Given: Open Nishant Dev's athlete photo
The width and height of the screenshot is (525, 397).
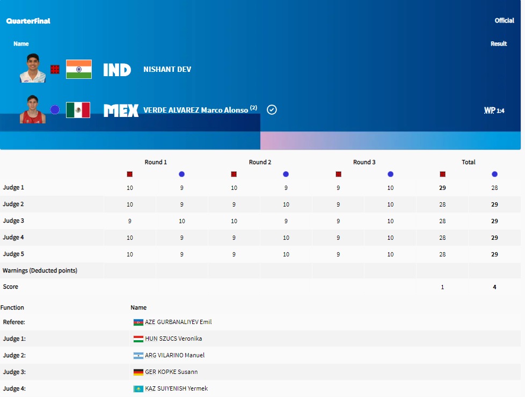Looking at the screenshot, I should click(33, 69).
